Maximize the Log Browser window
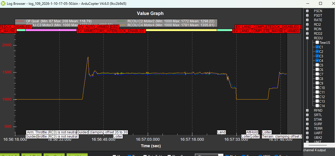This screenshot has width=335, height=156. pyautogui.click(x=320, y=4)
